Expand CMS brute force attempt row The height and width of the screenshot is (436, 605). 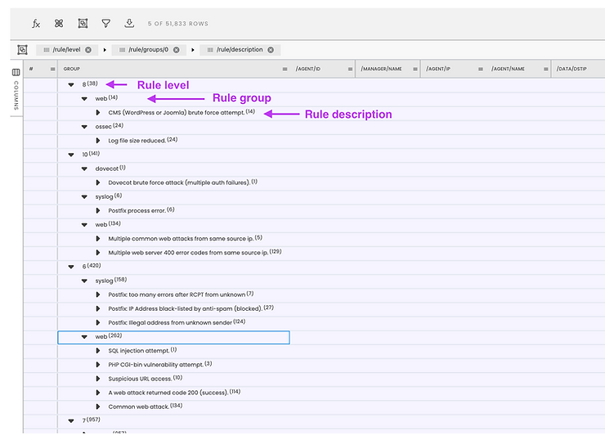(98, 113)
